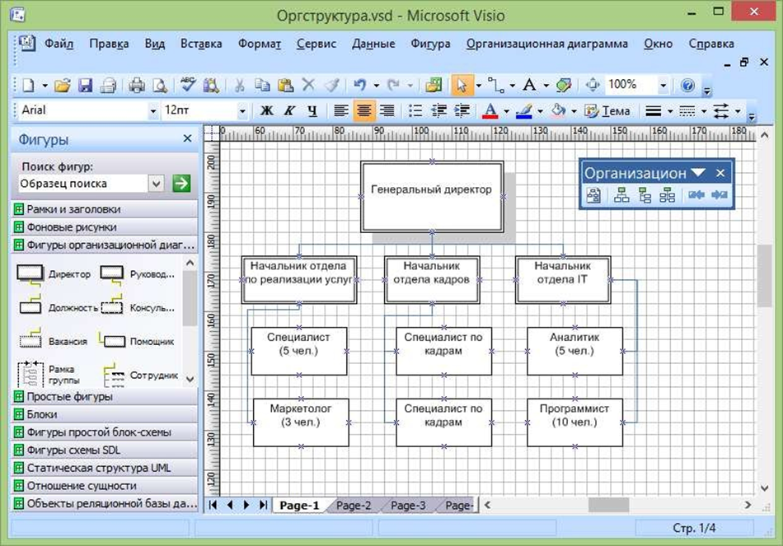Toggle italic formatting К
The height and width of the screenshot is (546, 783).
pyautogui.click(x=289, y=111)
